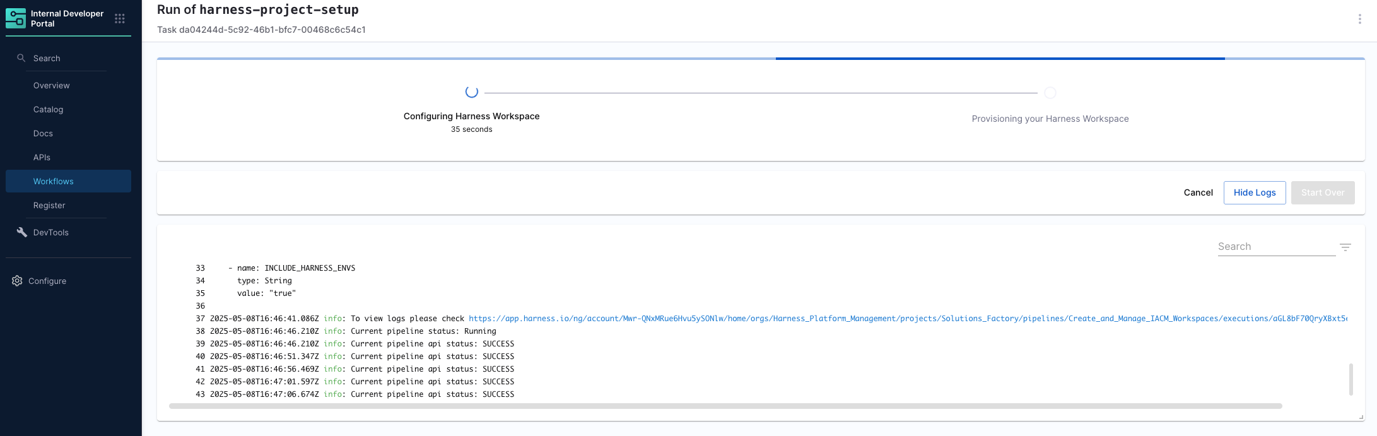1377x436 pixels.
Task: Click the Search magnifier icon in sidebar
Action: pyautogui.click(x=21, y=58)
